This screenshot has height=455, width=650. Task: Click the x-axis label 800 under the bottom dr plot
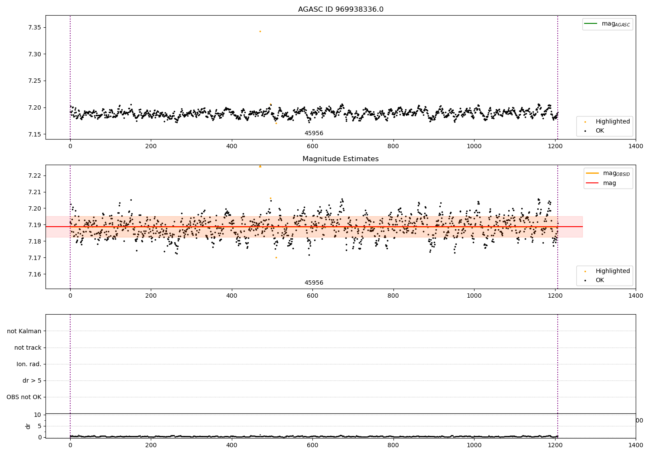(393, 445)
